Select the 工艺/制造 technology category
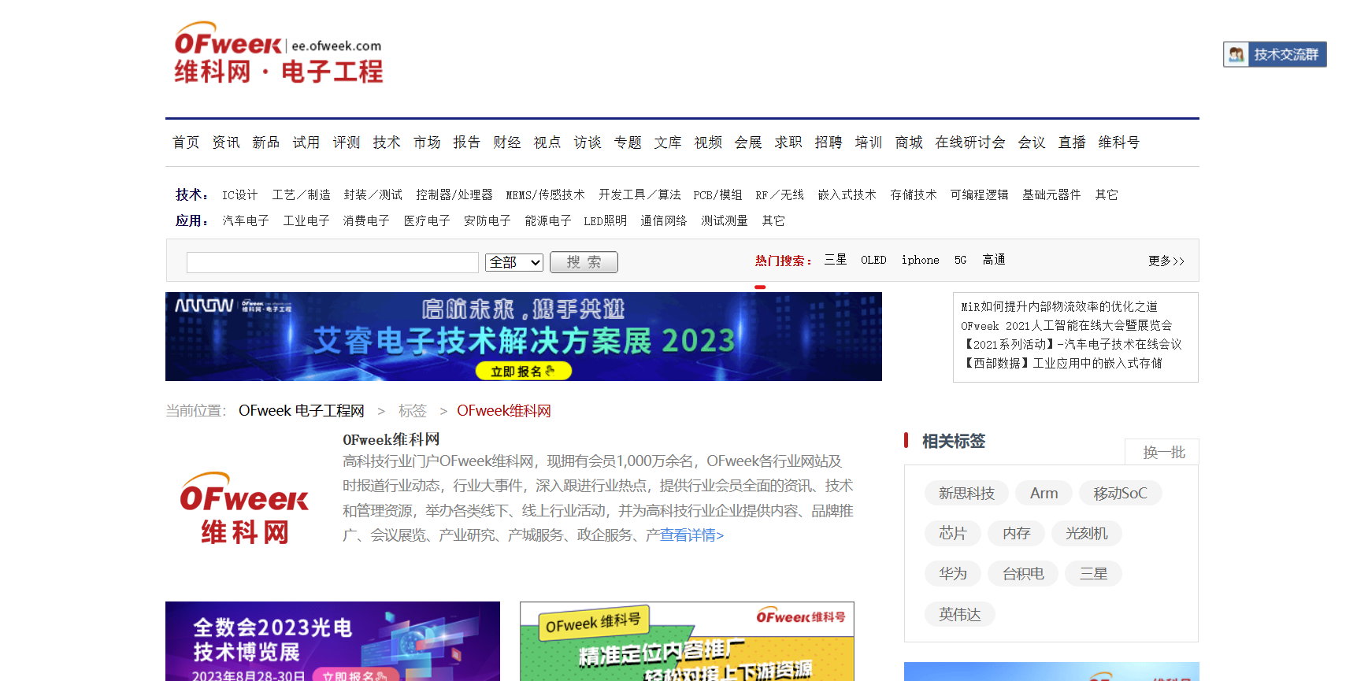 coord(301,195)
